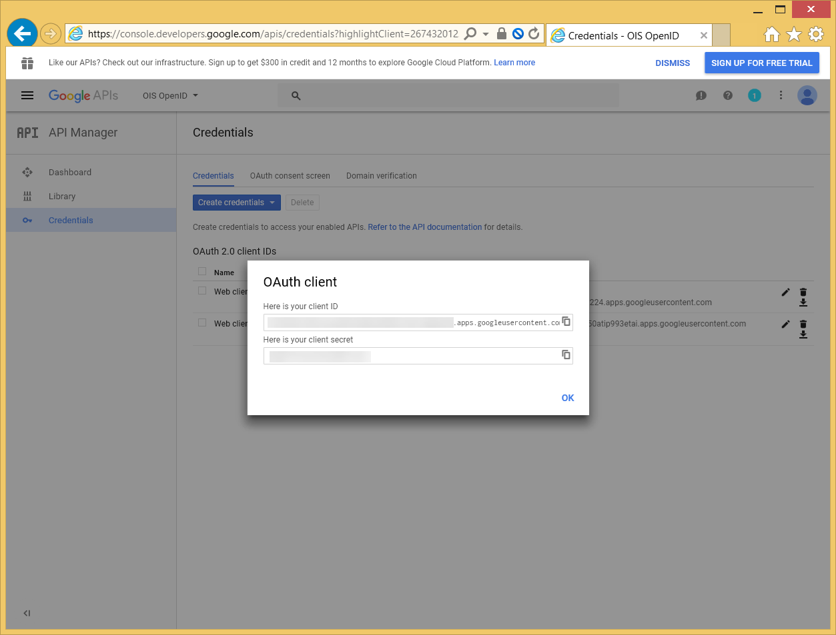
Task: Open Library in the sidebar
Action: pos(91,196)
